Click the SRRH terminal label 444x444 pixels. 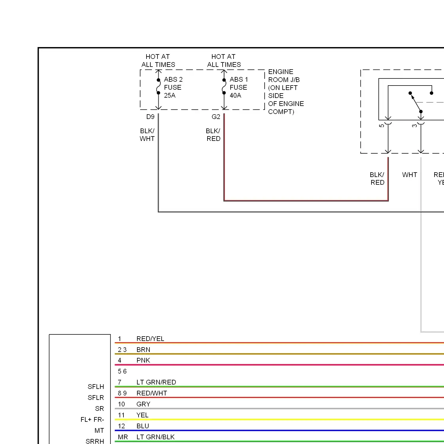tap(95, 441)
